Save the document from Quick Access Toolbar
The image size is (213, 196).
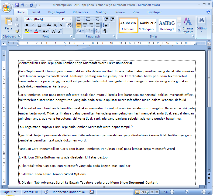coord(17,5)
